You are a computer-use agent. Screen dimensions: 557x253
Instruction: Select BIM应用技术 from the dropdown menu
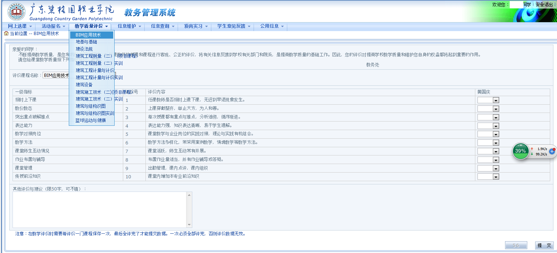pyautogui.click(x=92, y=35)
